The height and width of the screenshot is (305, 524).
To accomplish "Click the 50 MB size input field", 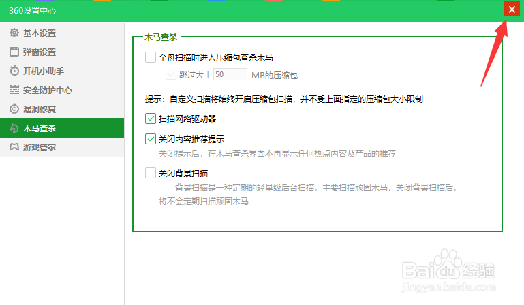I will pos(230,74).
